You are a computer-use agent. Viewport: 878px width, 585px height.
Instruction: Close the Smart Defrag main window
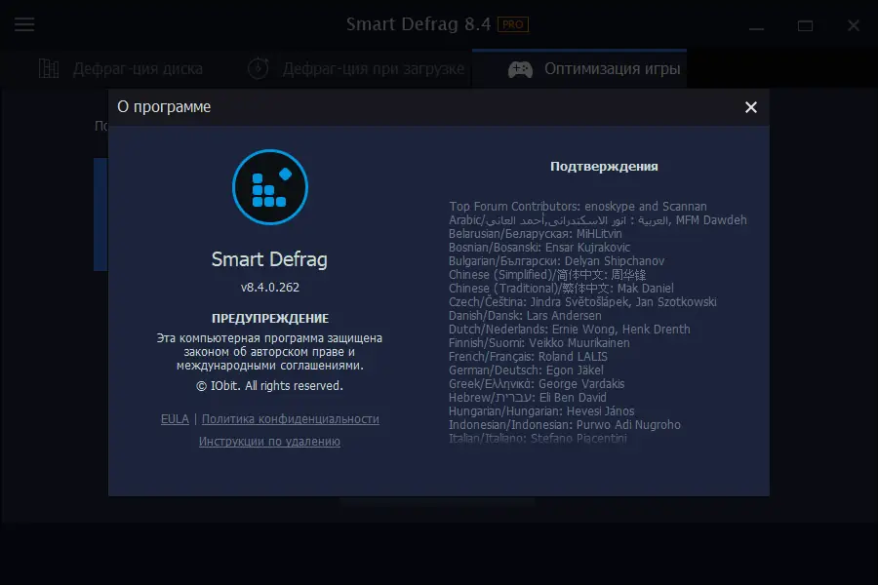854,25
